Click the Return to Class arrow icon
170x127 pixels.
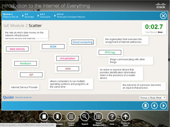coord(126,117)
